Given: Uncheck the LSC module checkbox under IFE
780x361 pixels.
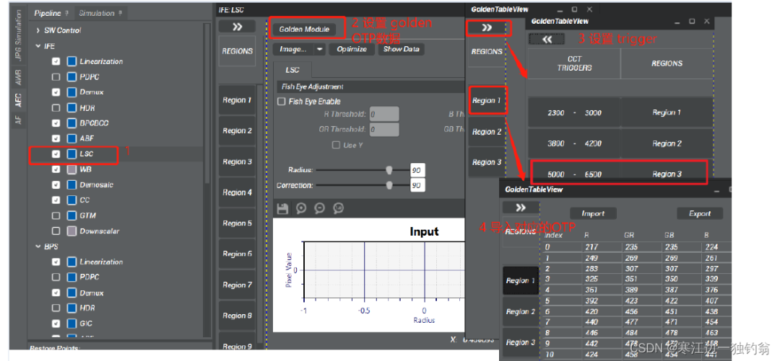Looking at the screenshot, I should click(56, 154).
